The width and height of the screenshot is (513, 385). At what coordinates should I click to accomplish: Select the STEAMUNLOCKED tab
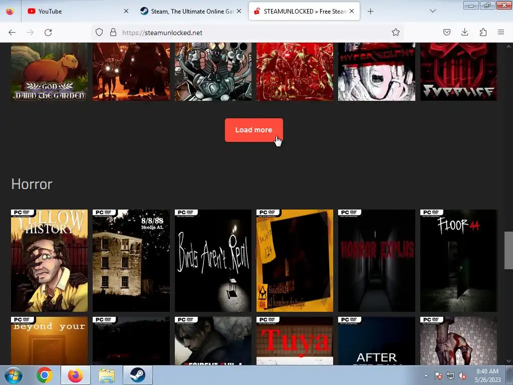[304, 11]
